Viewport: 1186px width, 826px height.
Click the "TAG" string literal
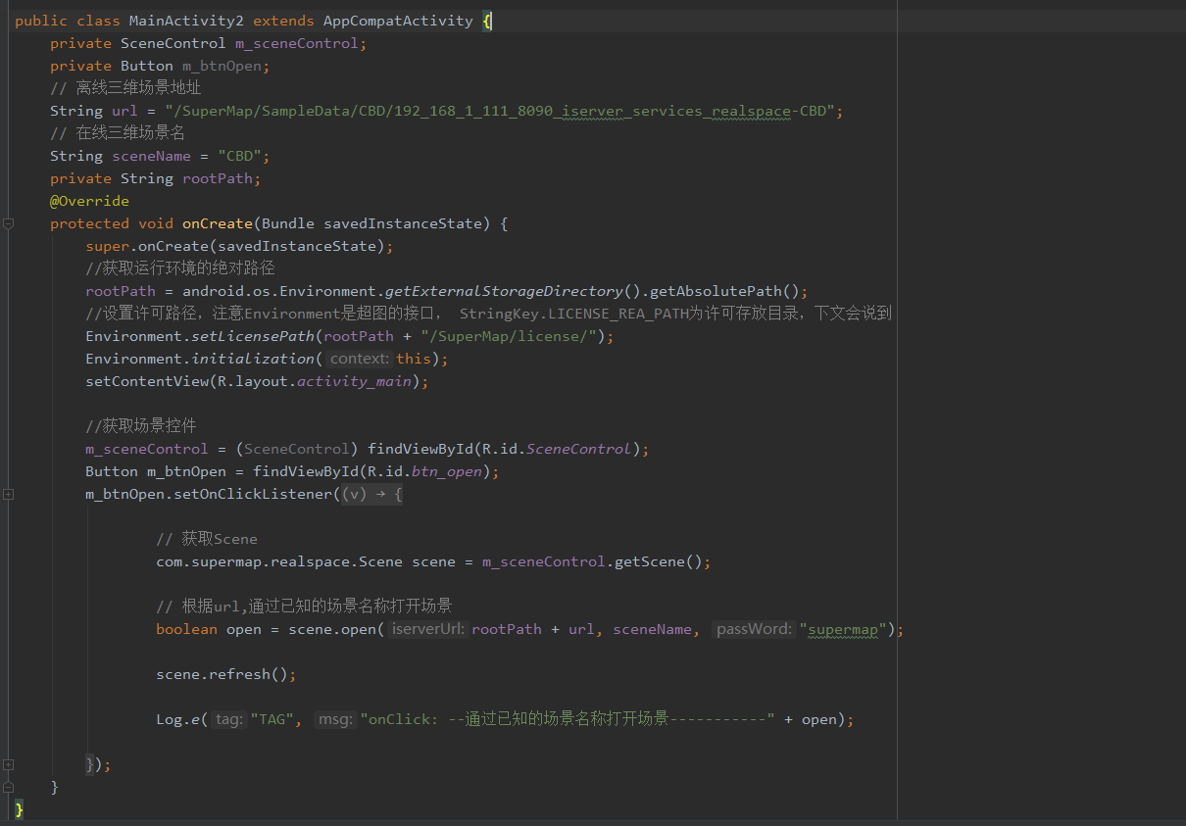[272, 719]
